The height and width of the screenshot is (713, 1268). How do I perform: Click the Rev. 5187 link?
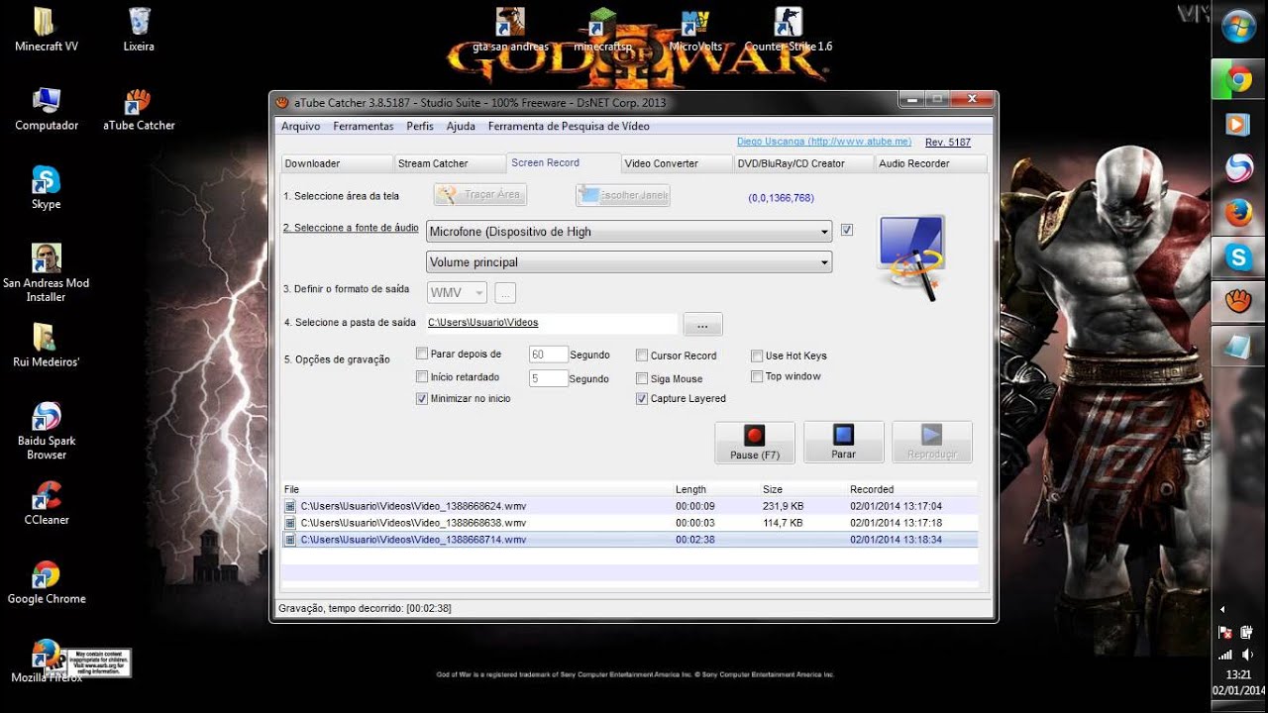coord(948,143)
